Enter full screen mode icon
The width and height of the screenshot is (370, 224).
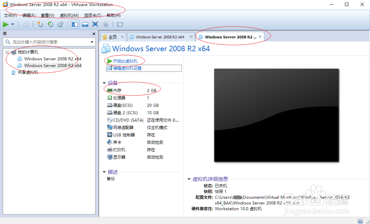pyautogui.click(x=95, y=24)
